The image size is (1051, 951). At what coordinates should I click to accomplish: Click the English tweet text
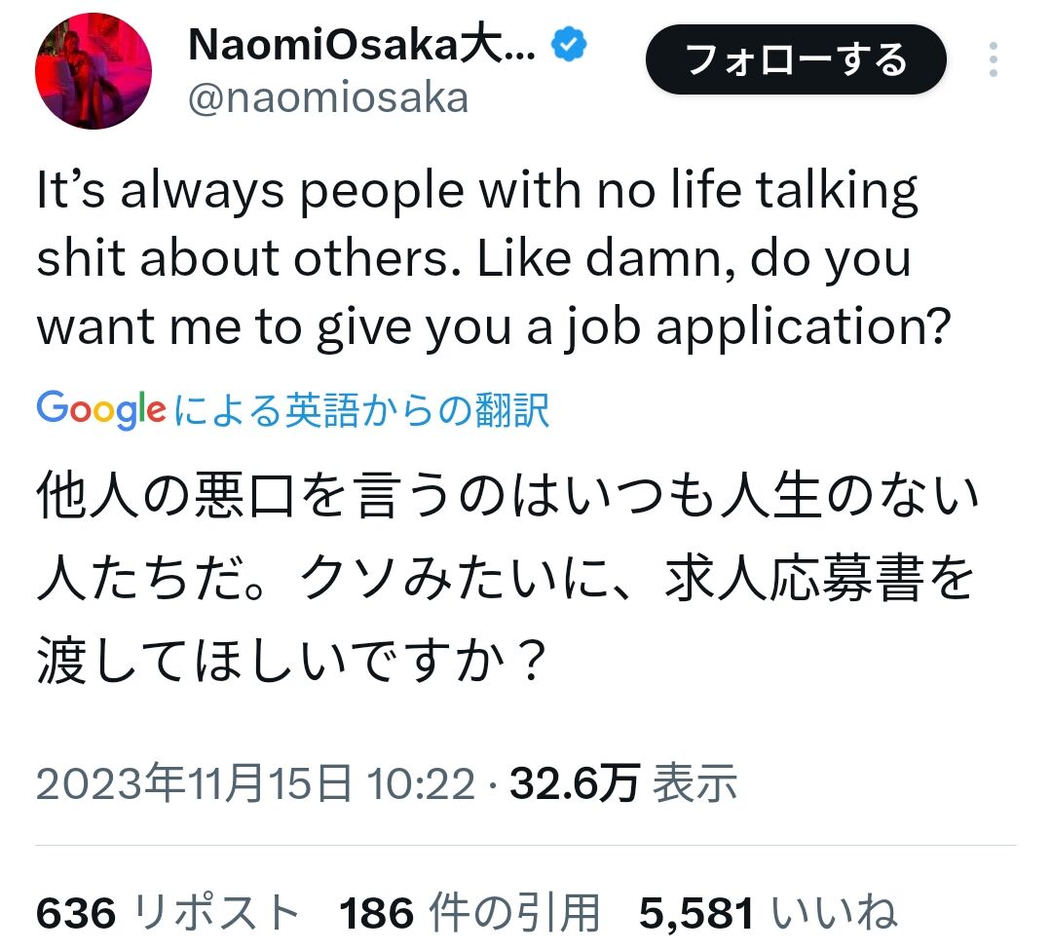(x=494, y=259)
